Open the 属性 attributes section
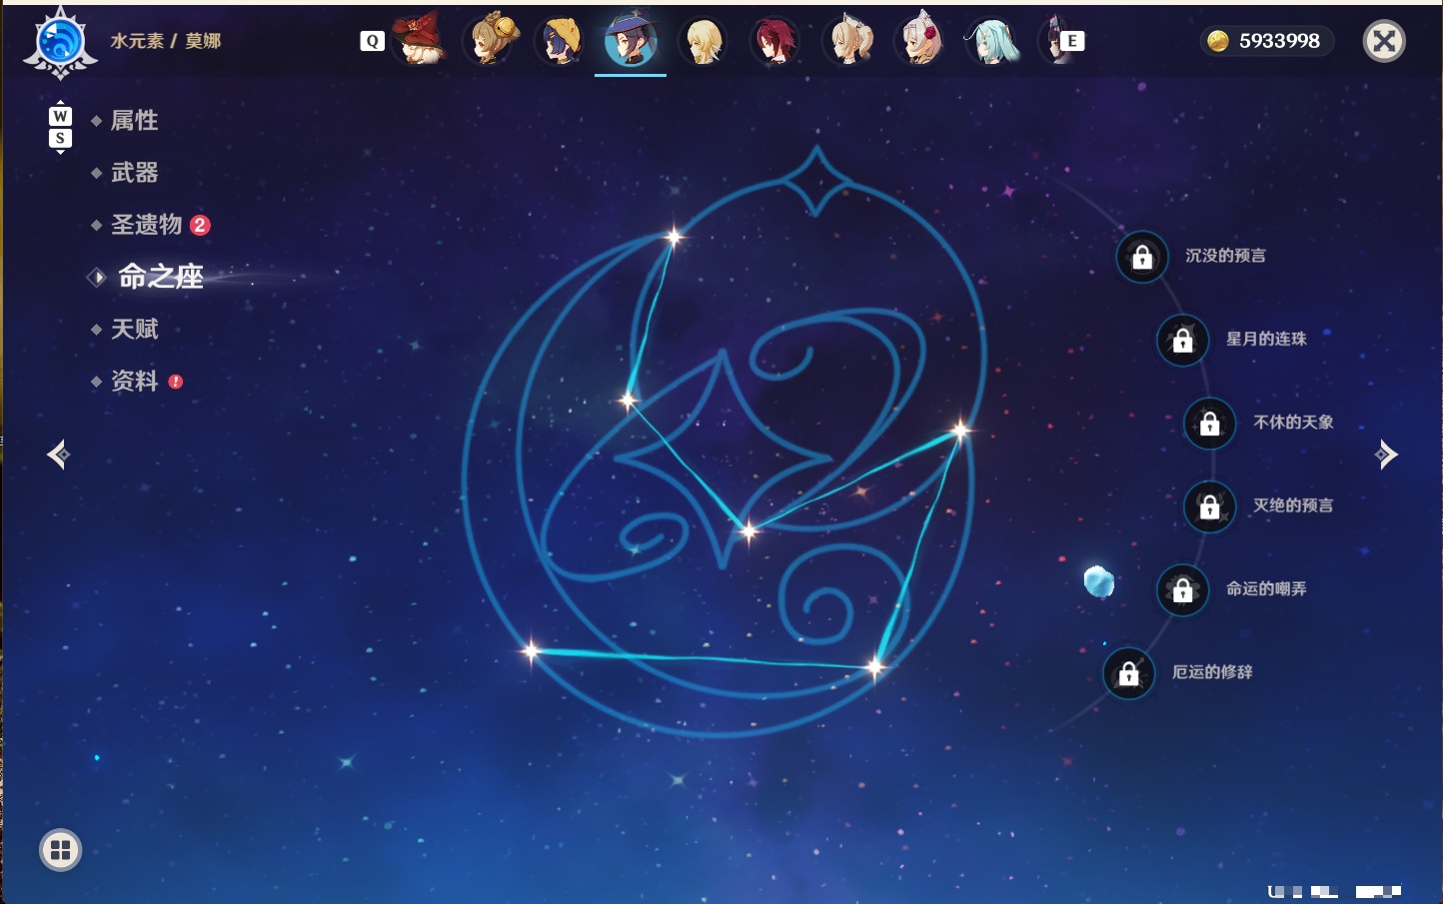 [134, 121]
